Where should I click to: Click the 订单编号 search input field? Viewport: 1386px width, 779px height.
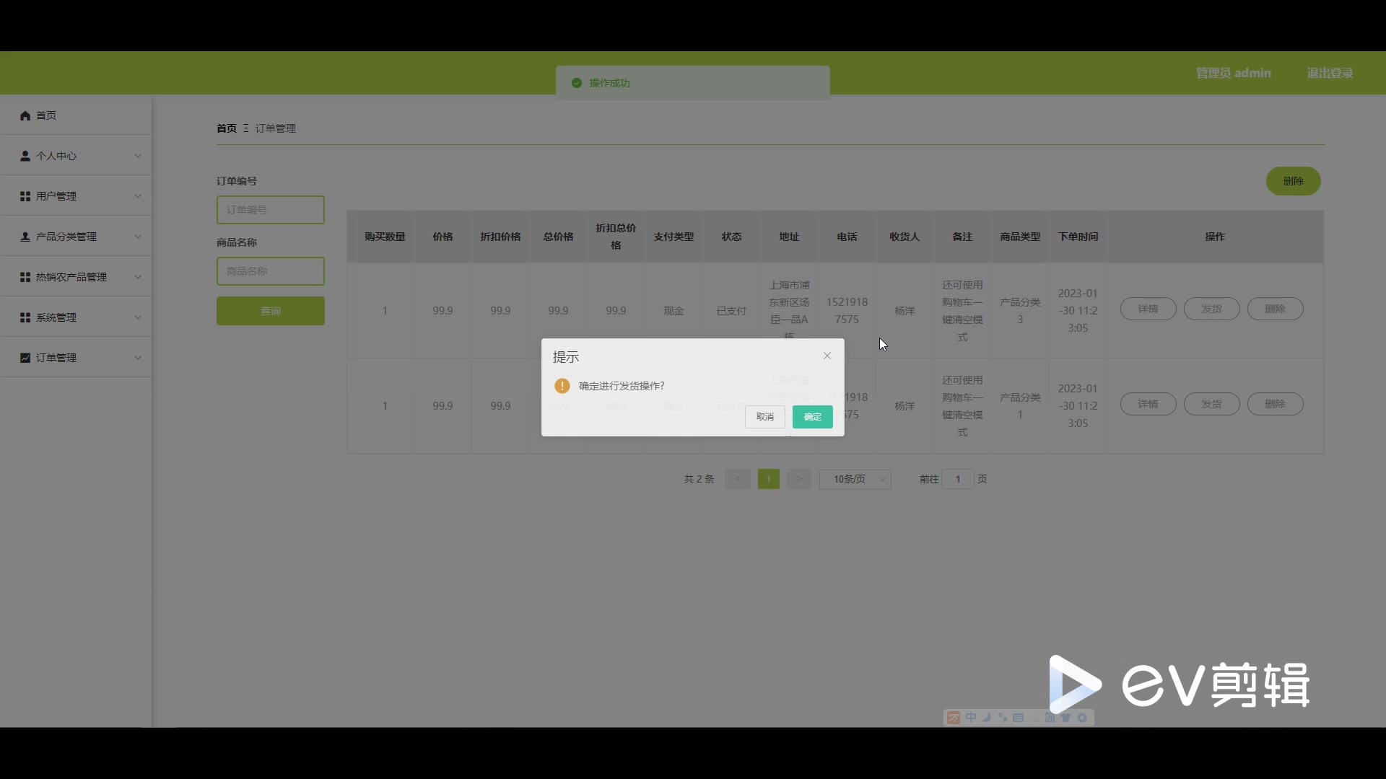(x=270, y=210)
